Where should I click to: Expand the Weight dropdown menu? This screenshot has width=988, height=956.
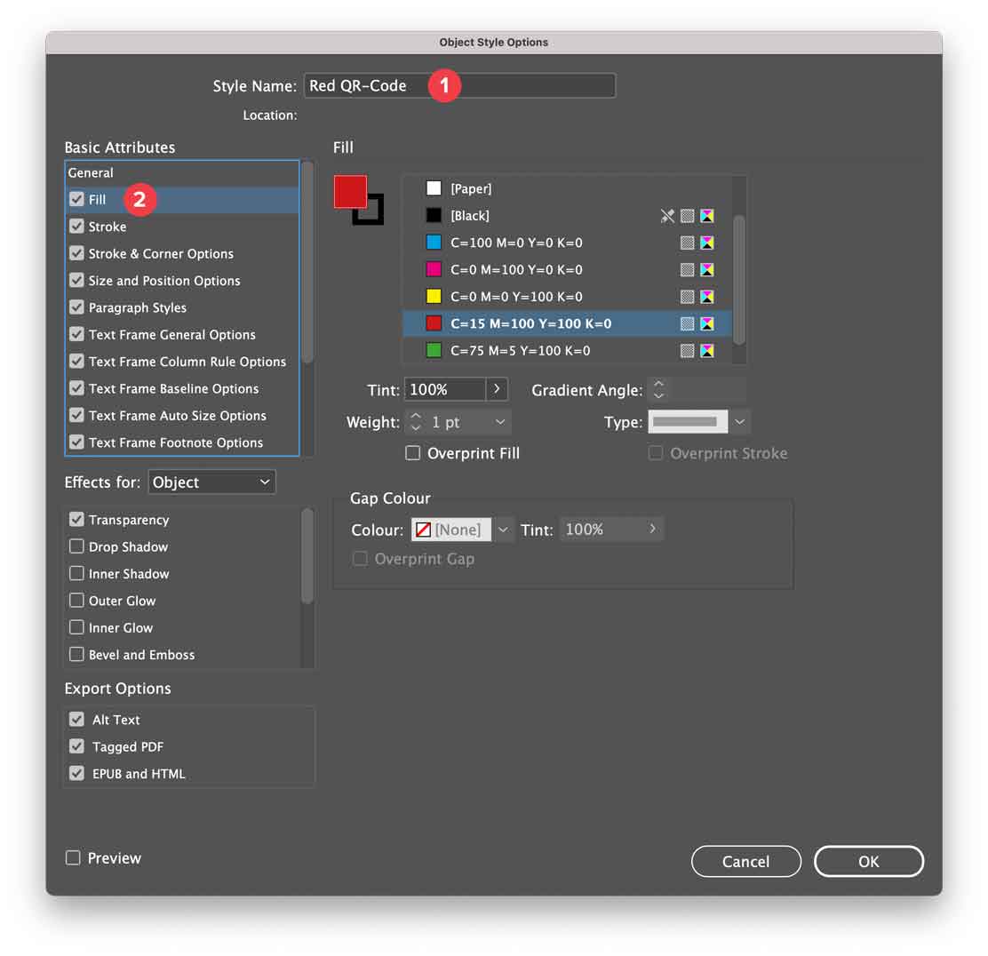500,422
